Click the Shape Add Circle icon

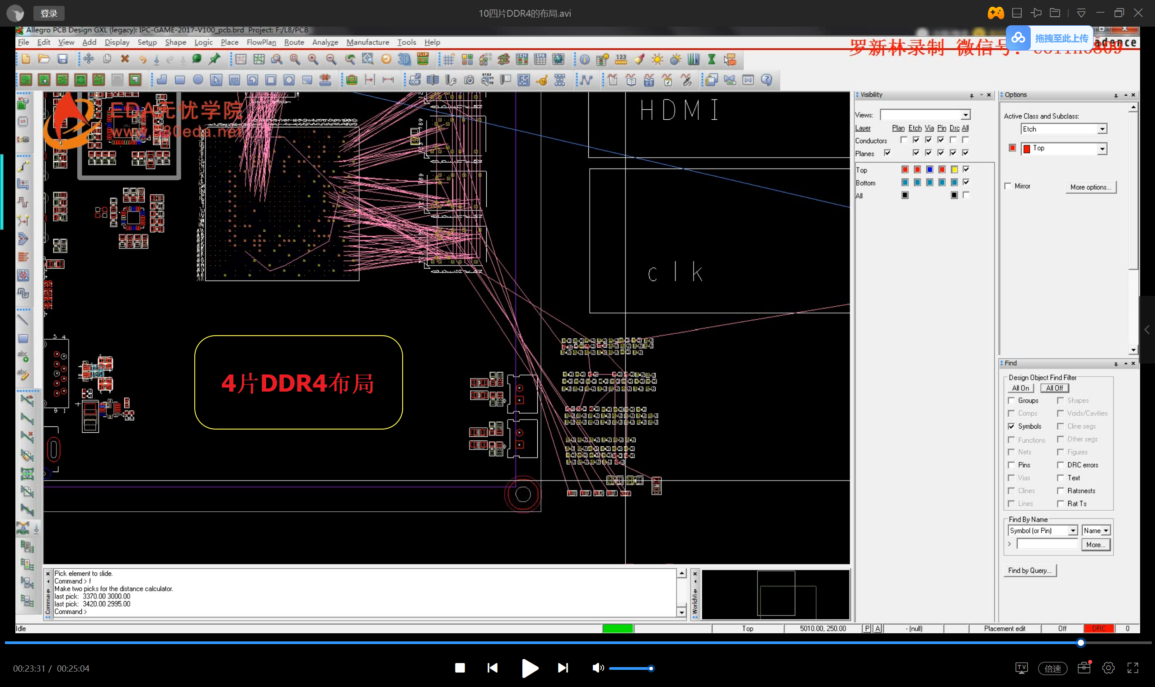[198, 79]
